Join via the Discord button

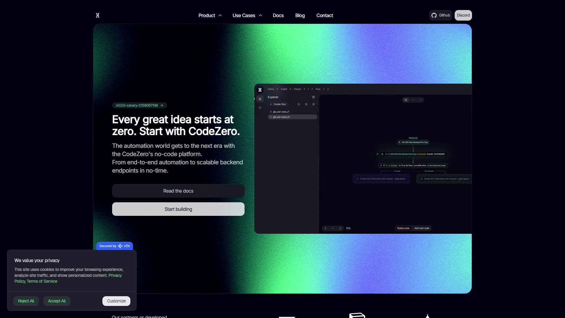[x=463, y=15]
